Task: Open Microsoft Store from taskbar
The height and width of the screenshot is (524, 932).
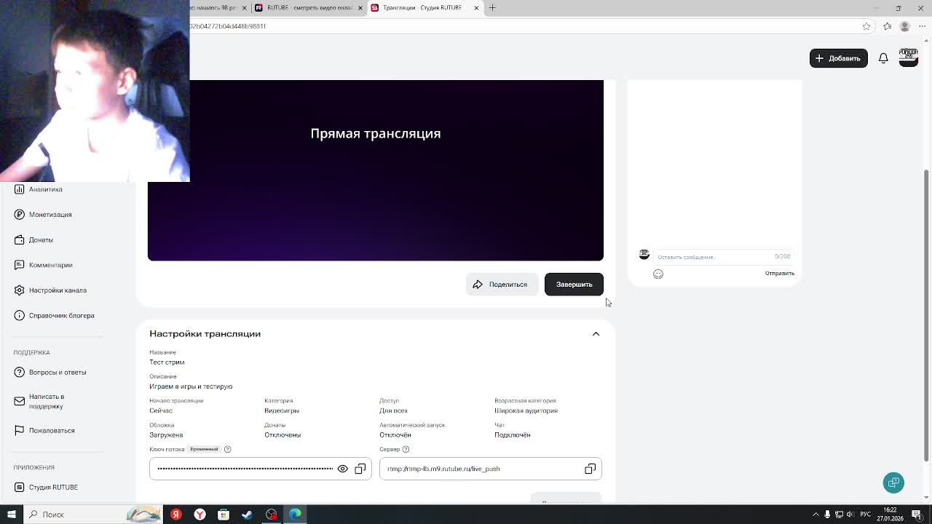Action: (224, 515)
